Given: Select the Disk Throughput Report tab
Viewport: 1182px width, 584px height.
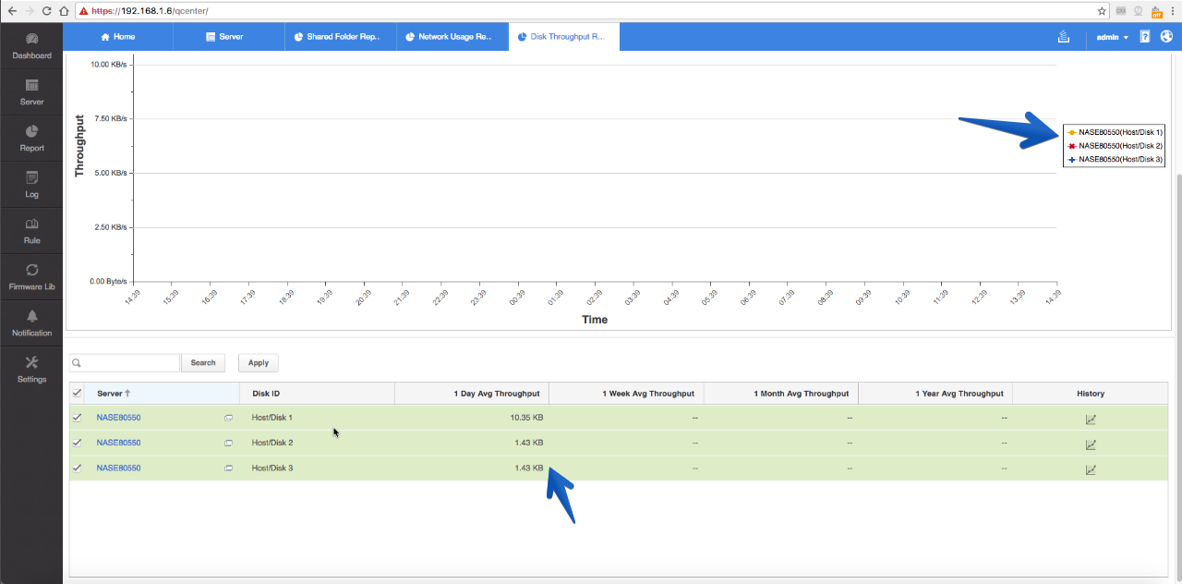Looking at the screenshot, I should (x=563, y=37).
